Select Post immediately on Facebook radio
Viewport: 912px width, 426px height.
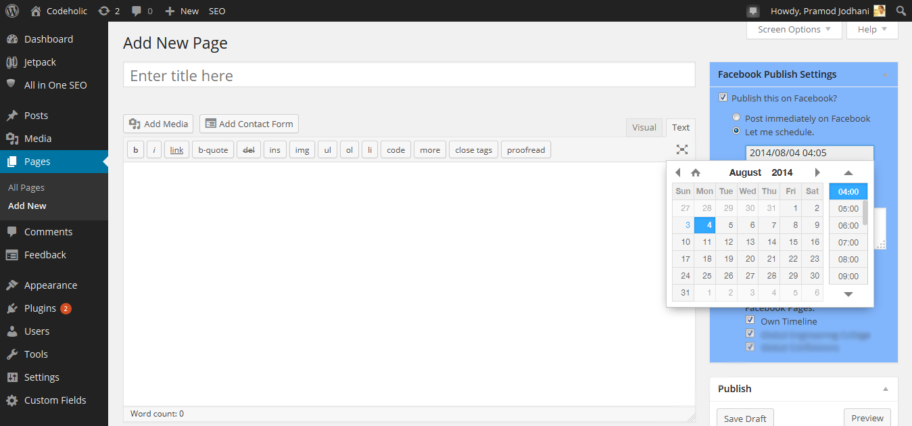[736, 118]
